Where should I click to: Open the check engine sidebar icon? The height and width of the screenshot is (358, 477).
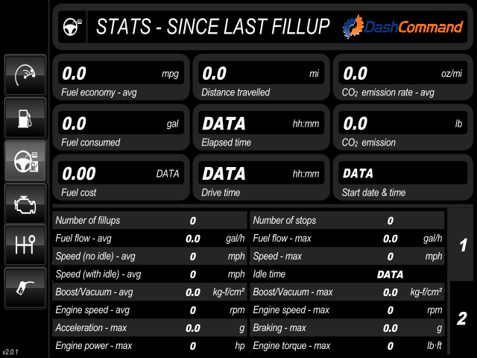point(25,204)
